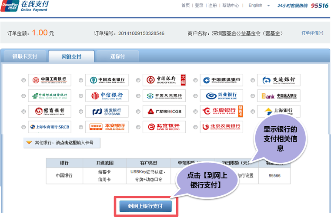Click the Guangfa Bank CGB logo
This screenshot has width=331, height=217.
point(164,111)
